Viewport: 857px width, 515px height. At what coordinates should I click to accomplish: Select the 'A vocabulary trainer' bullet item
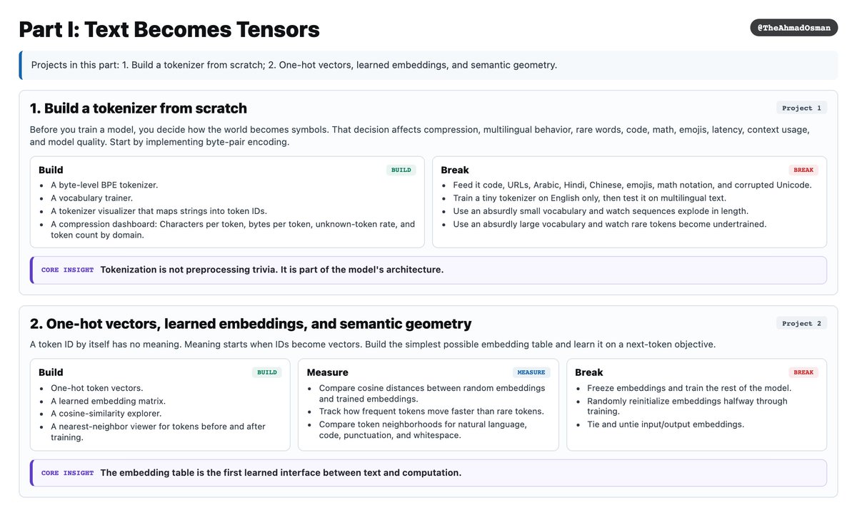click(91, 198)
